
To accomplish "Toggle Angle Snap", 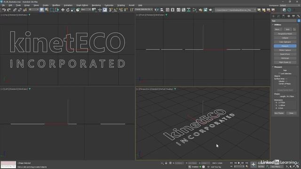I will (116, 10).
